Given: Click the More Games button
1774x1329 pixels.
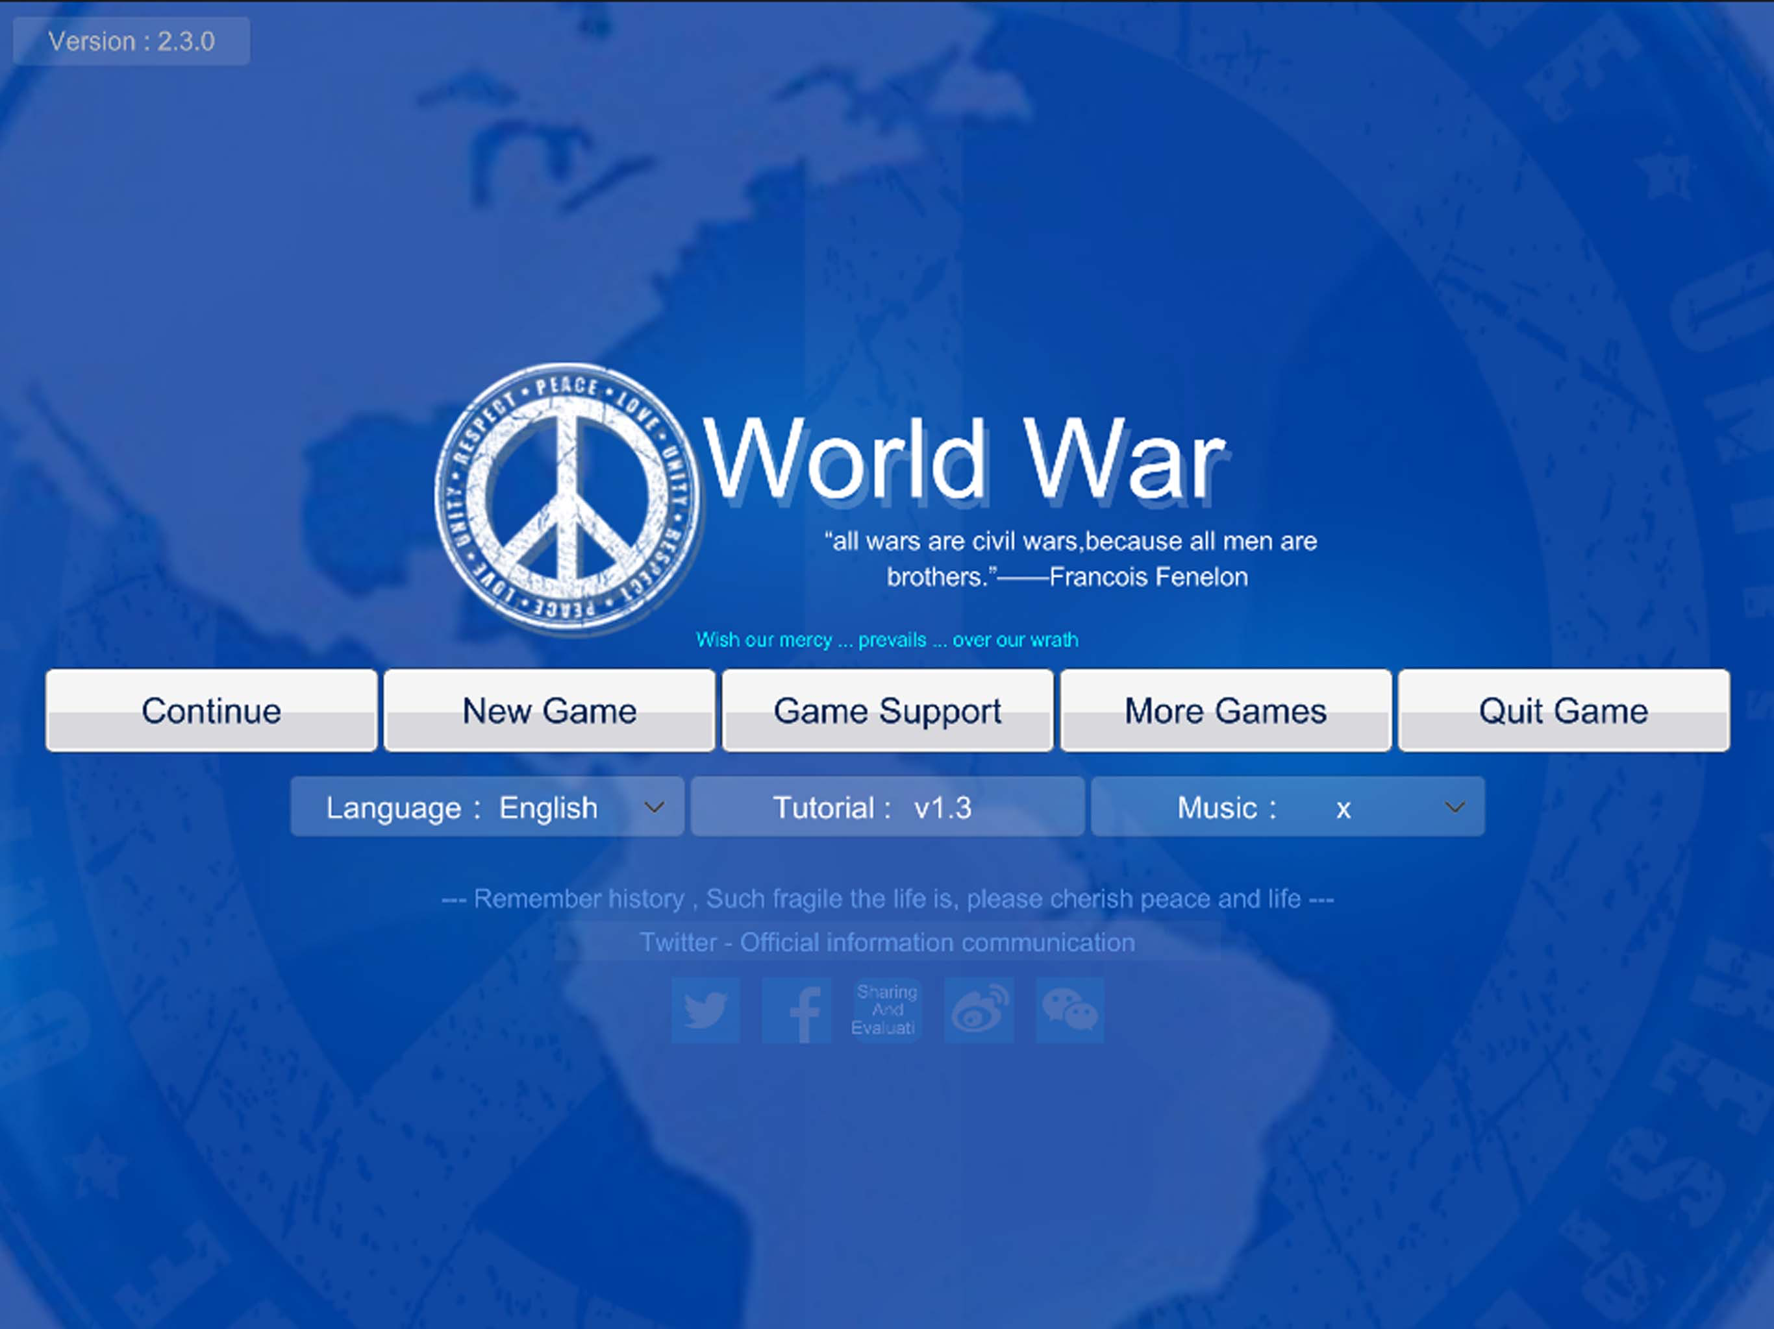Looking at the screenshot, I should point(1225,711).
